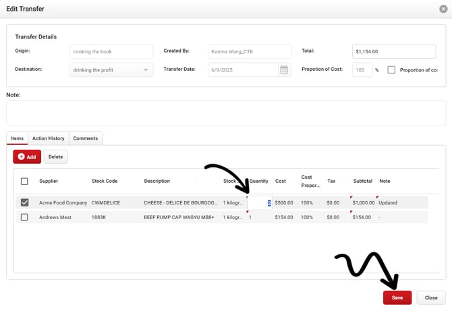The width and height of the screenshot is (452, 311).
Task: Click the X icon to close dialog
Action: pos(443,8)
